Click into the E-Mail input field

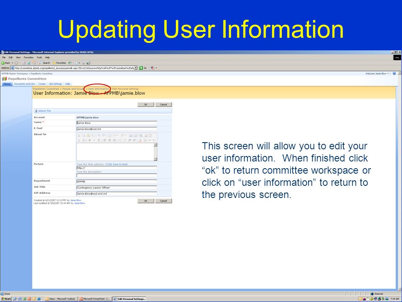click(117, 129)
